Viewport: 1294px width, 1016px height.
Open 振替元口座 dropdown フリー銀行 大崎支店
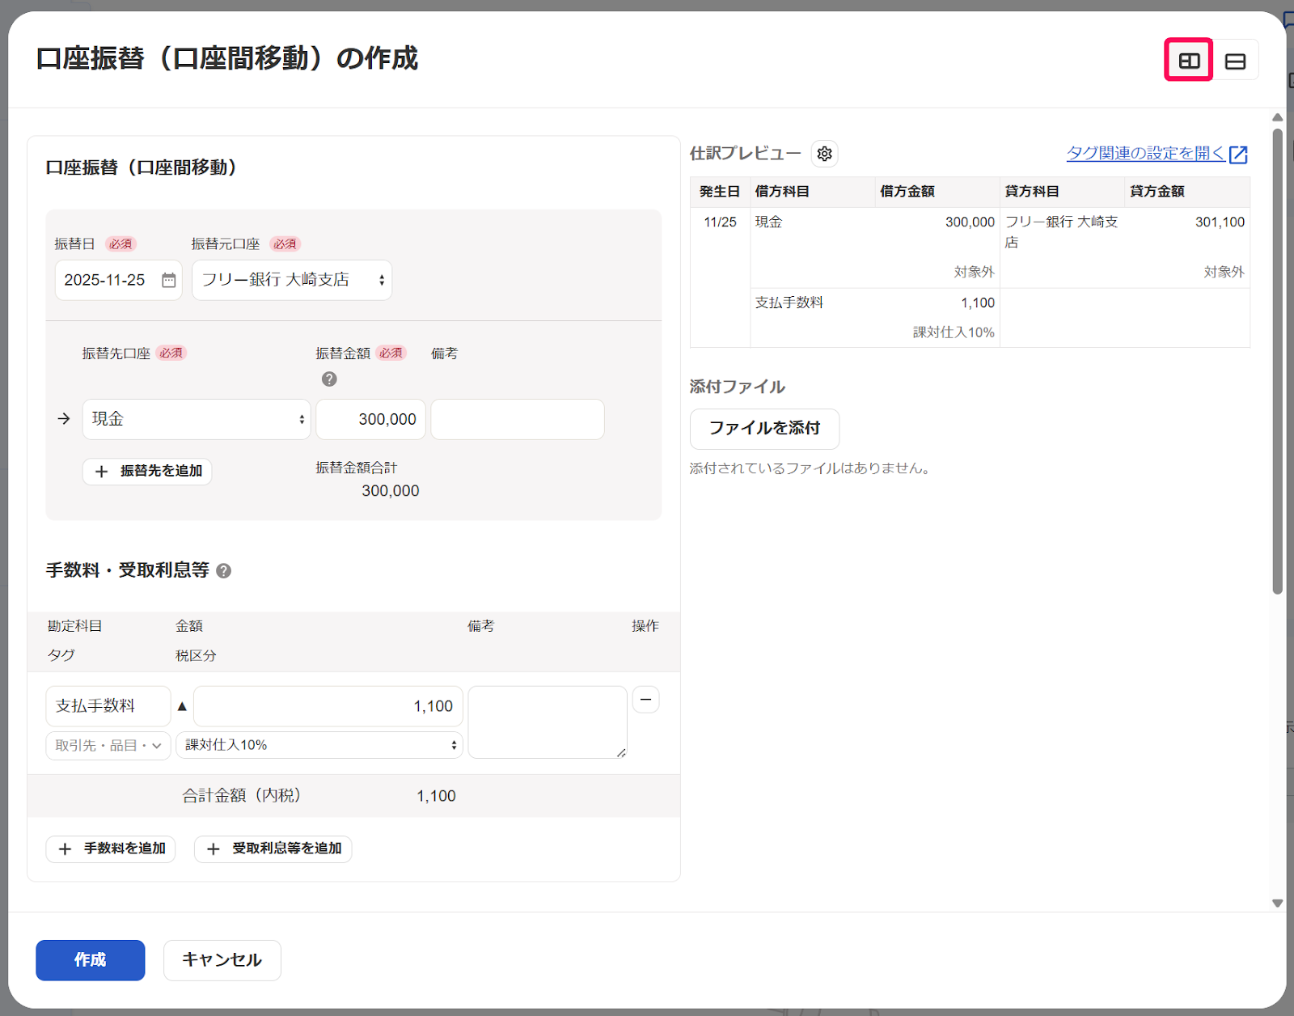pyautogui.click(x=291, y=280)
